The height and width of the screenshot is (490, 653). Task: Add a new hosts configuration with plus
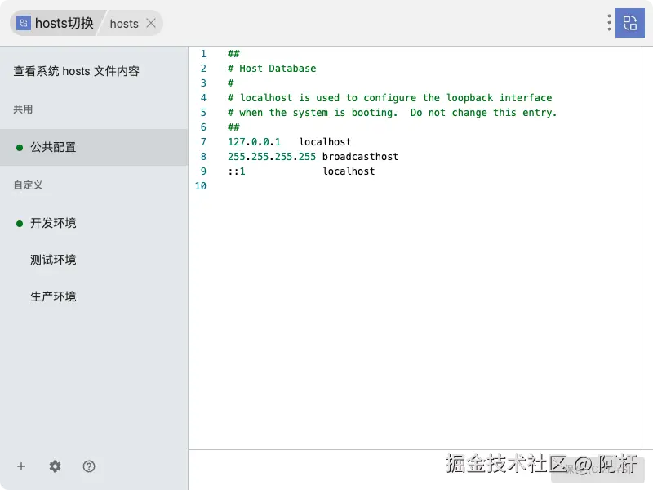(21, 466)
